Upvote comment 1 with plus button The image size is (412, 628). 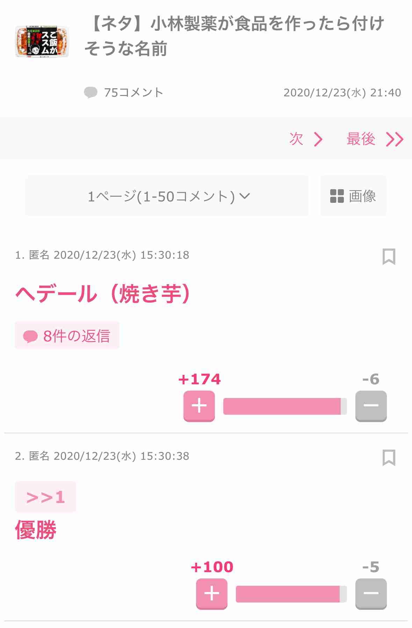[199, 406]
